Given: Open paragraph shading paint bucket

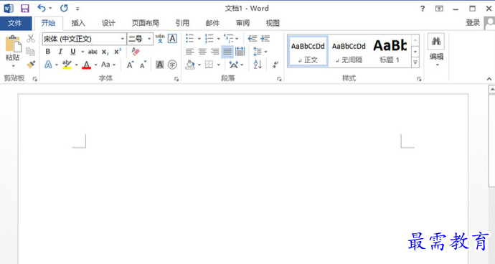Looking at the screenshot, I should tap(190, 65).
